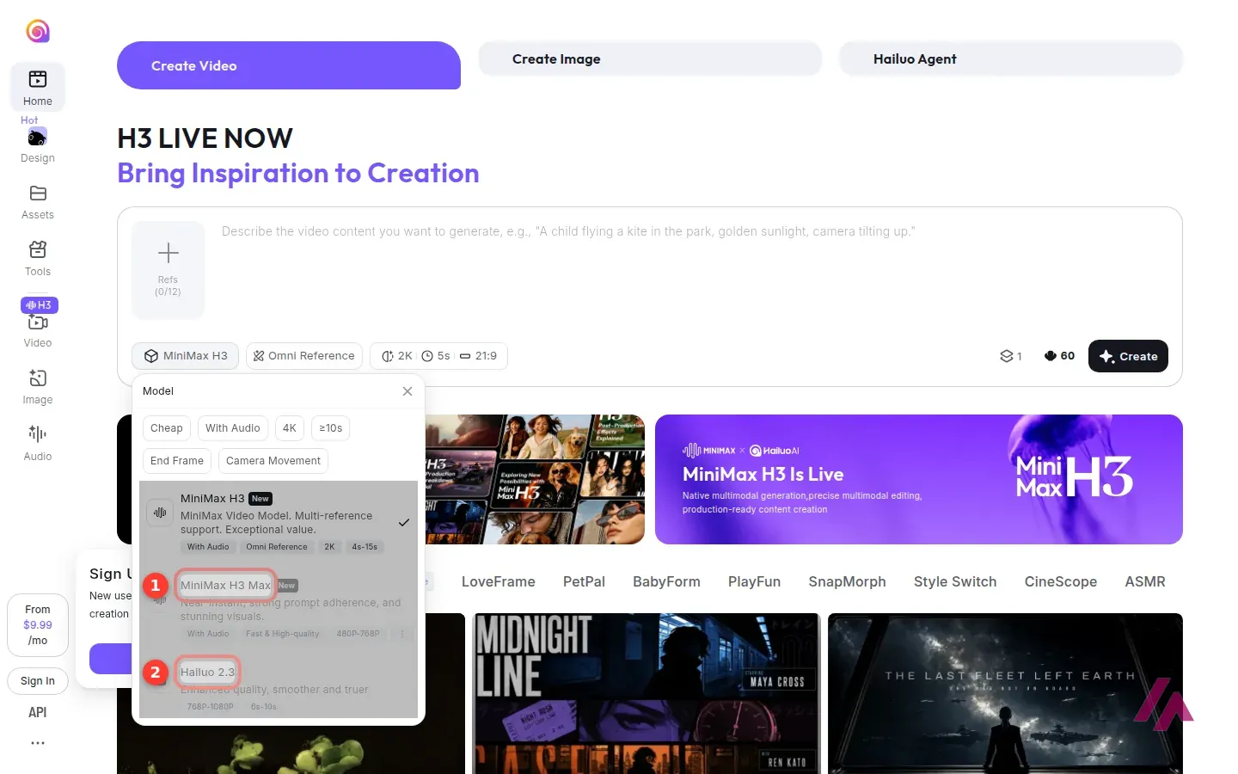
Task: Select the MiniMax H3 model option
Action: click(x=279, y=522)
